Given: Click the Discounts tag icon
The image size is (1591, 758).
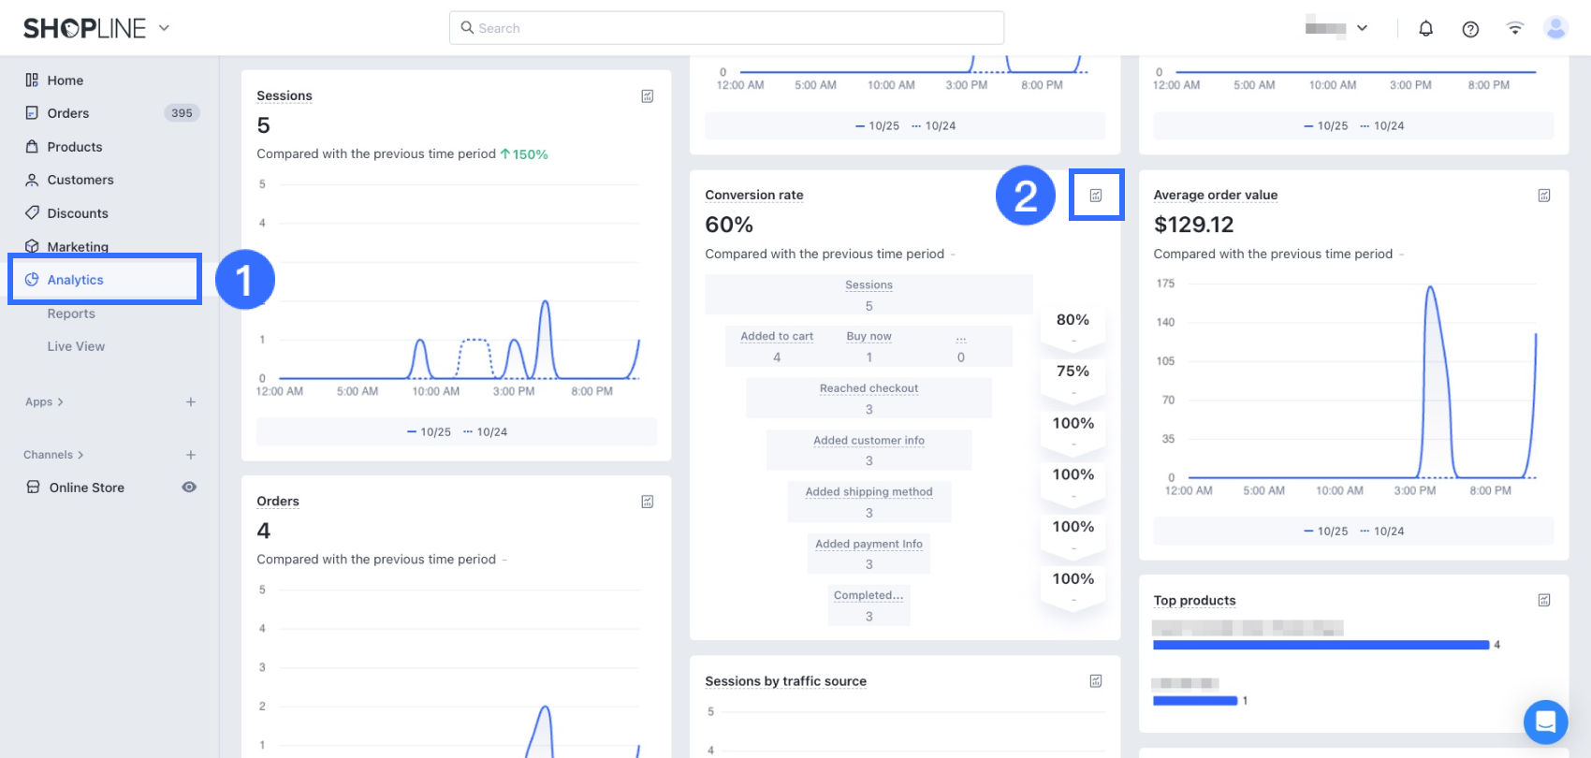Looking at the screenshot, I should click(x=32, y=213).
